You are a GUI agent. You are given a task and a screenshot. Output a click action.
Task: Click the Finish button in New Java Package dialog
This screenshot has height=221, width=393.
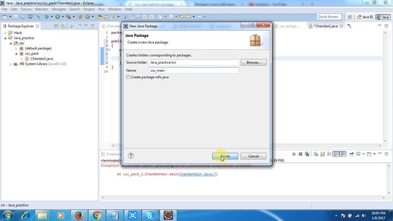pos(225,156)
